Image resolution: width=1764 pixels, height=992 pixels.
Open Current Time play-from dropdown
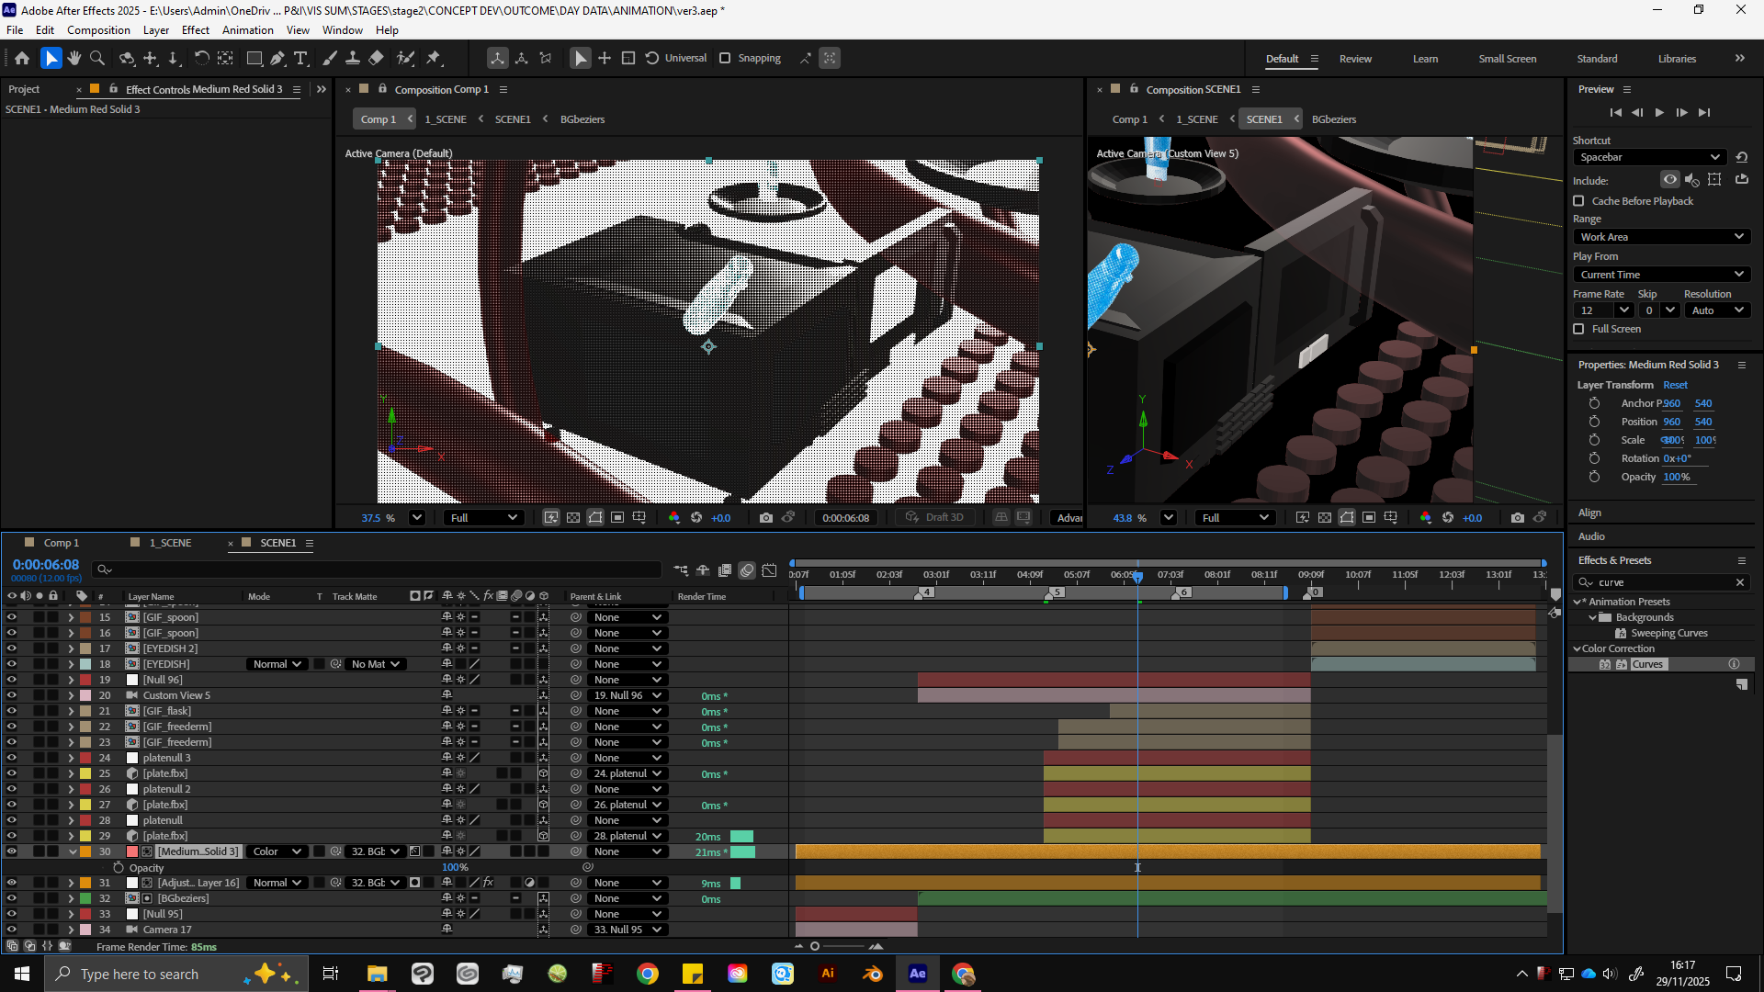(x=1661, y=275)
